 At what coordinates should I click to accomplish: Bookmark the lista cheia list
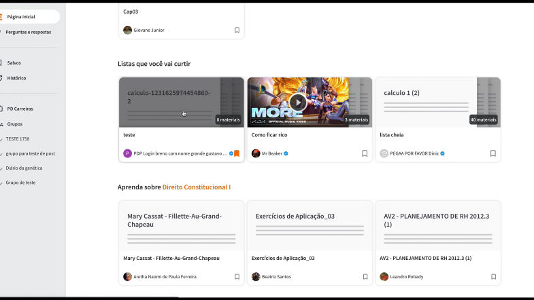[493, 153]
